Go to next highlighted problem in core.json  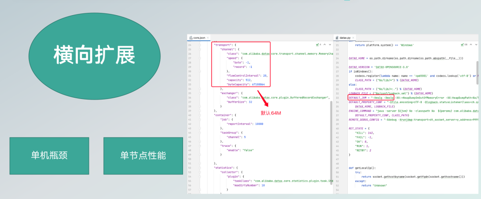(330, 45)
